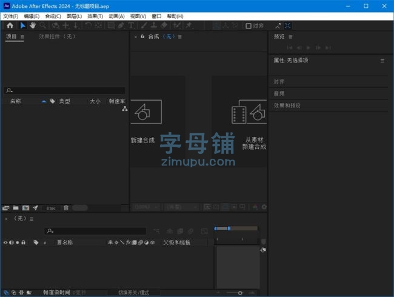Open the 编辑(E) menu

[32, 16]
